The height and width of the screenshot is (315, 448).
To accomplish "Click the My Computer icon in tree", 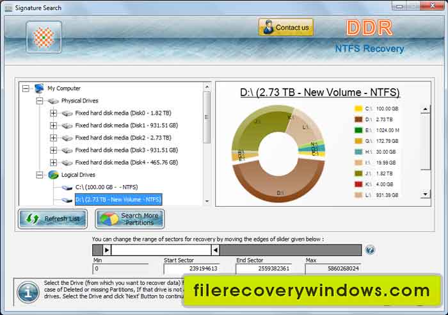I will click(x=39, y=88).
